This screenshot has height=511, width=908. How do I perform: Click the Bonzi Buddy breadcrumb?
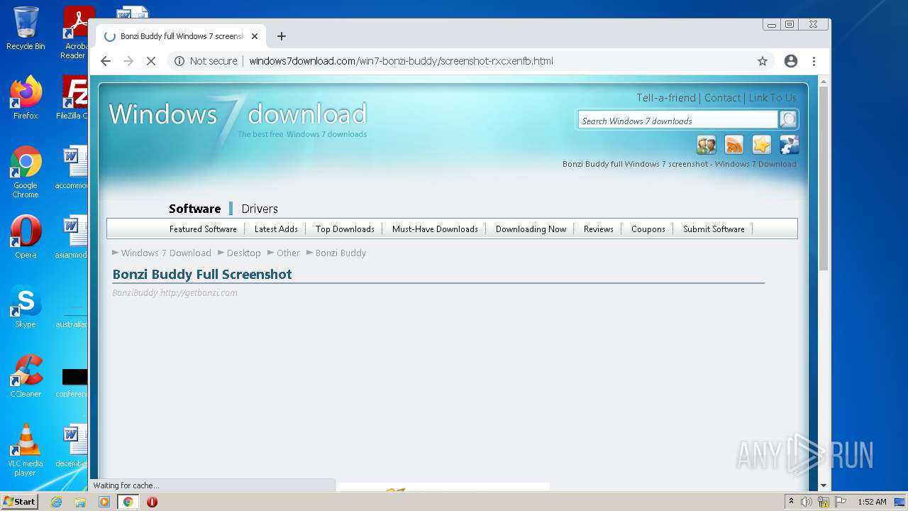340,253
